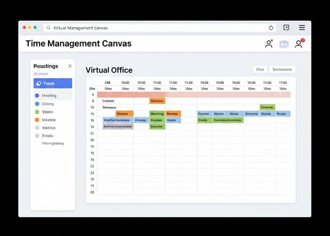
Task: Click the first 10:00 column header
Action: point(125,83)
